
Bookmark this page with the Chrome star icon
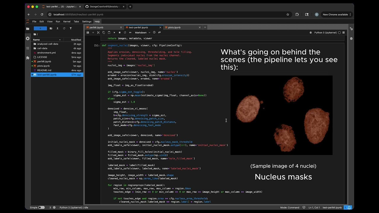point(288,14)
